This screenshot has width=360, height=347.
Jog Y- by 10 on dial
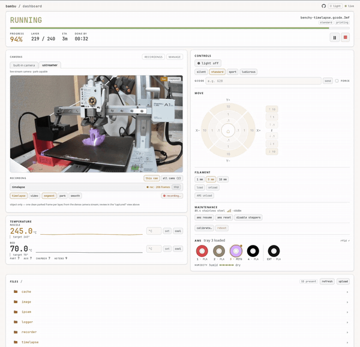pyautogui.click(x=228, y=154)
